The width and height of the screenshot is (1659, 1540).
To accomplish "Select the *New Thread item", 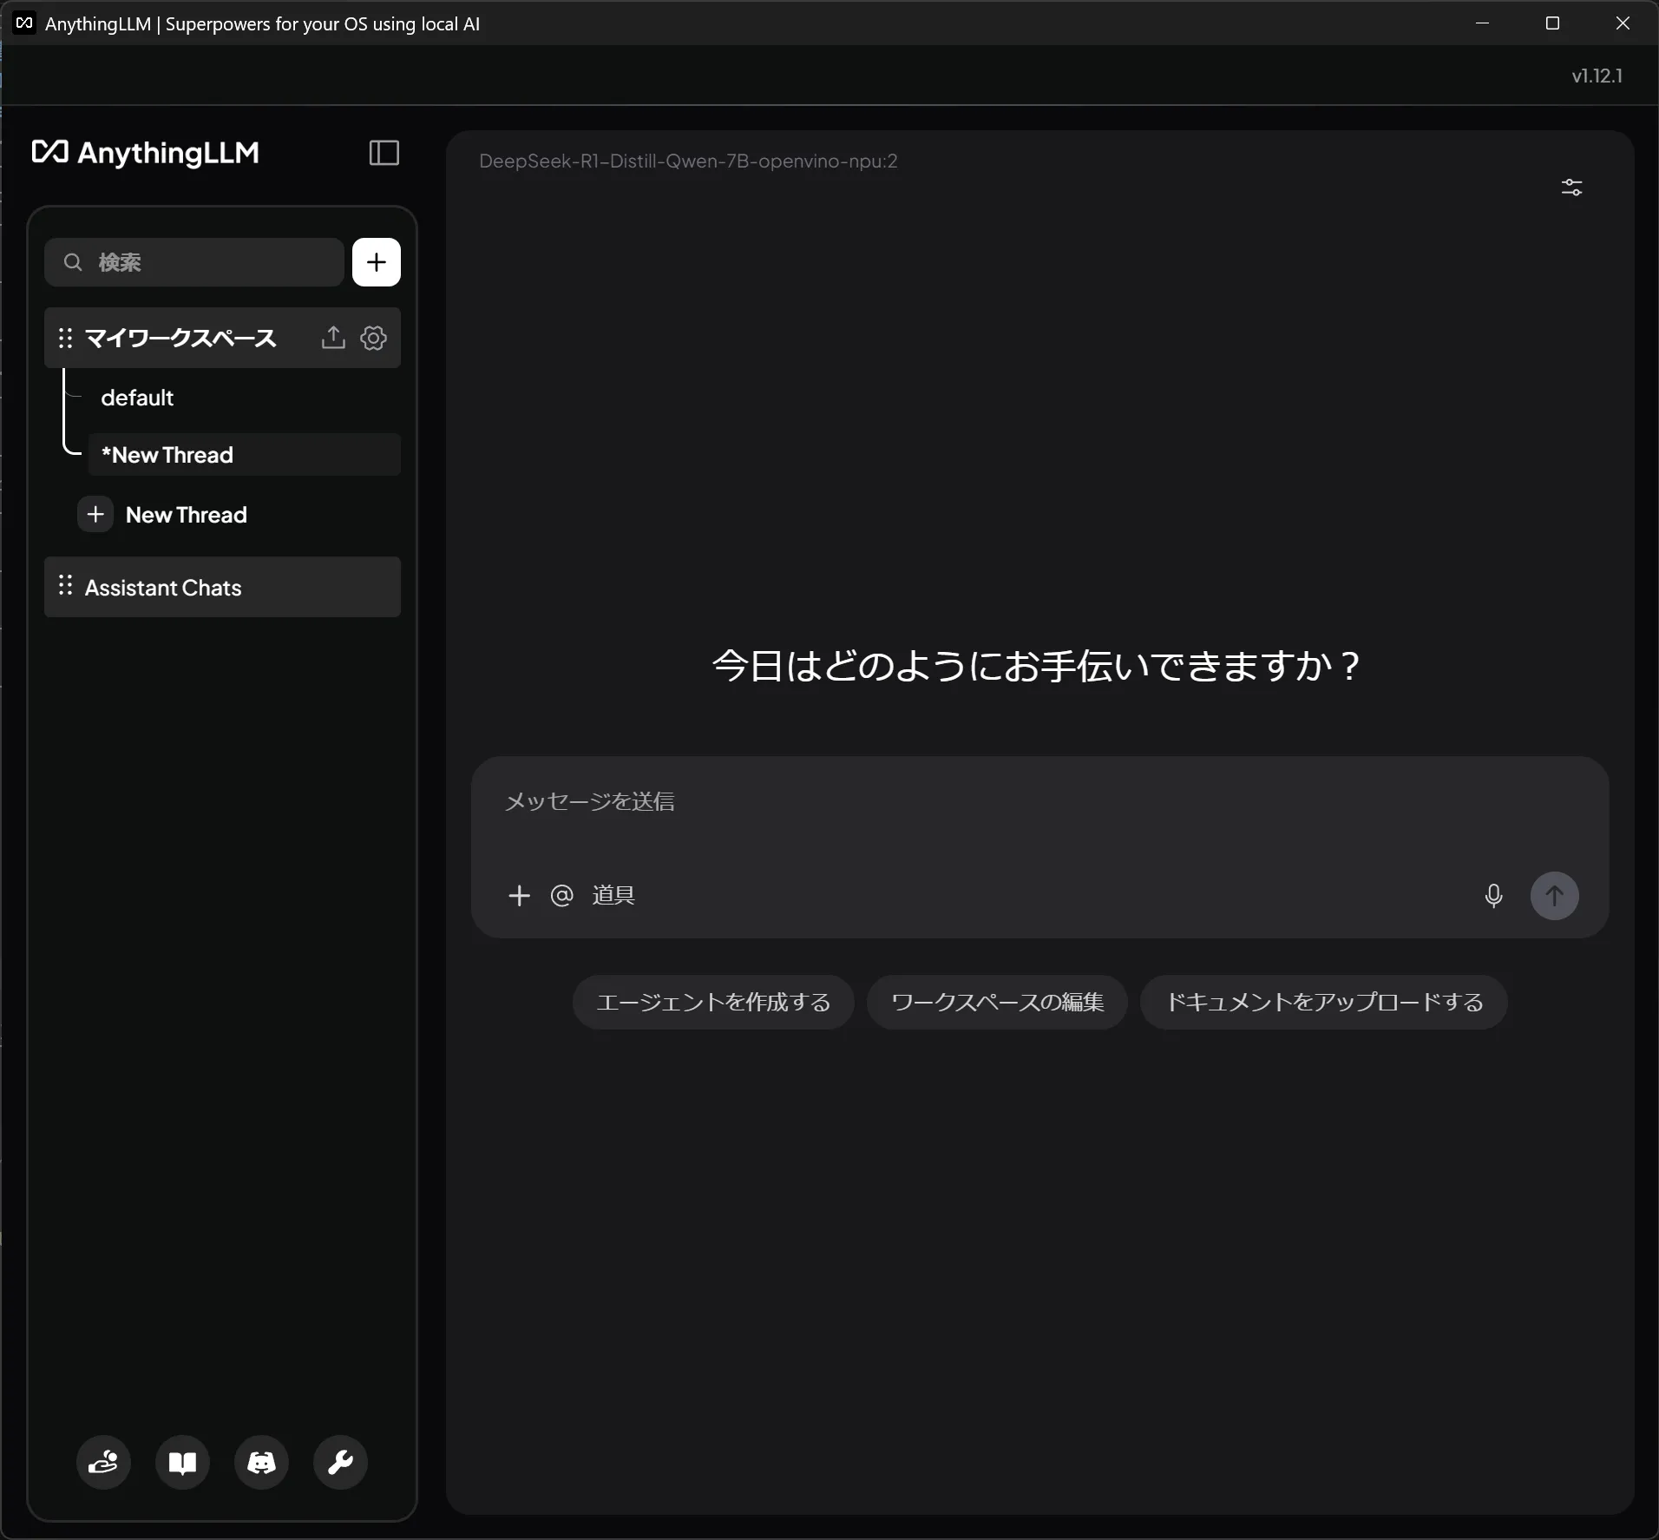I will (244, 455).
